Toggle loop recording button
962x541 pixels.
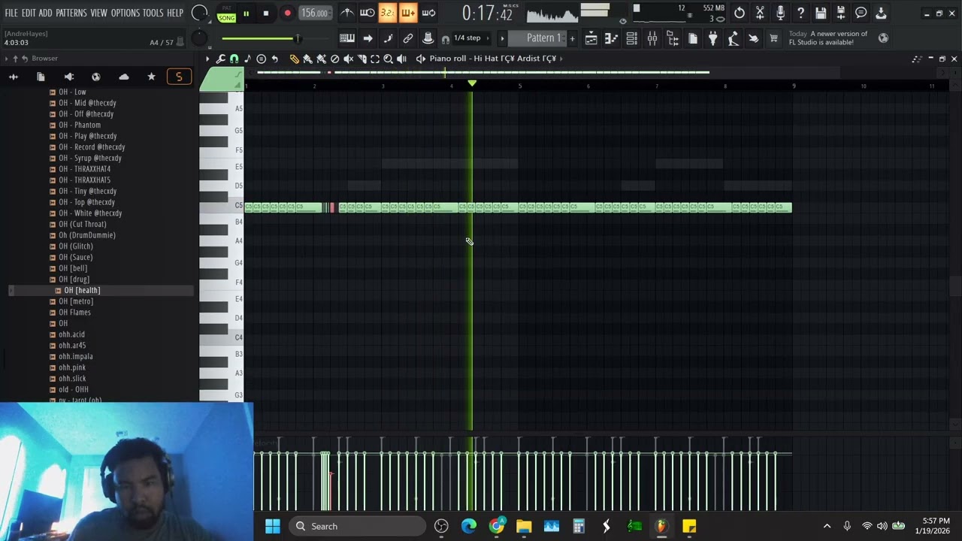click(x=428, y=13)
